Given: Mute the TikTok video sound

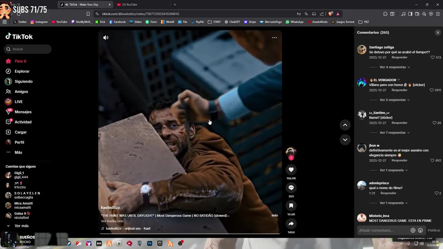Looking at the screenshot, I should [x=106, y=38].
